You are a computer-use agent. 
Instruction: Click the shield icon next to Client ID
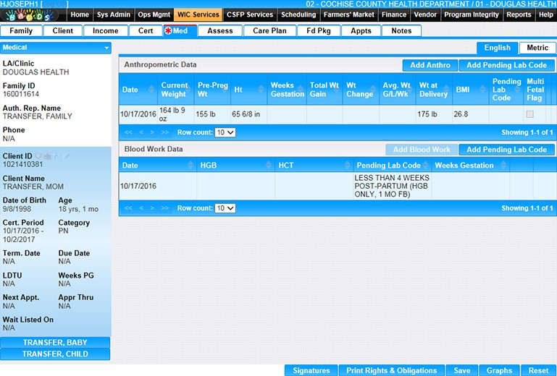click(x=38, y=155)
